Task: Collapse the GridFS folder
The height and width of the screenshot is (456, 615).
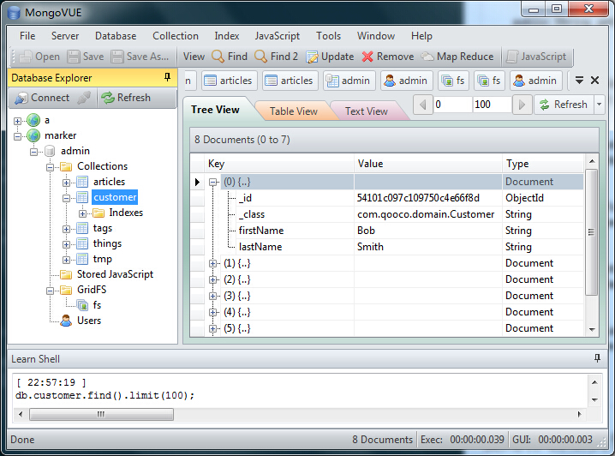Action: pyautogui.click(x=50, y=291)
